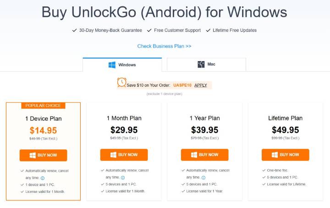Image resolution: width=330 pixels, height=208 pixels.
Task: Click Windows icon on 1 Device Buy button
Action: coord(33,155)
